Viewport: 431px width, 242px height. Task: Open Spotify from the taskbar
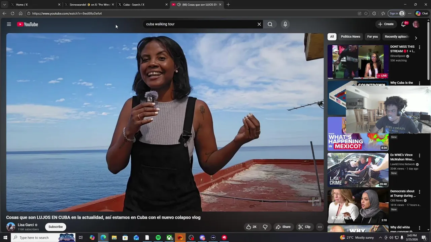click(x=158, y=238)
